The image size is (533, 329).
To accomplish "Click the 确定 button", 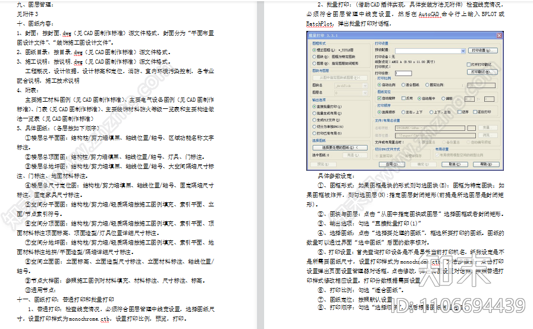I will point(423,164).
